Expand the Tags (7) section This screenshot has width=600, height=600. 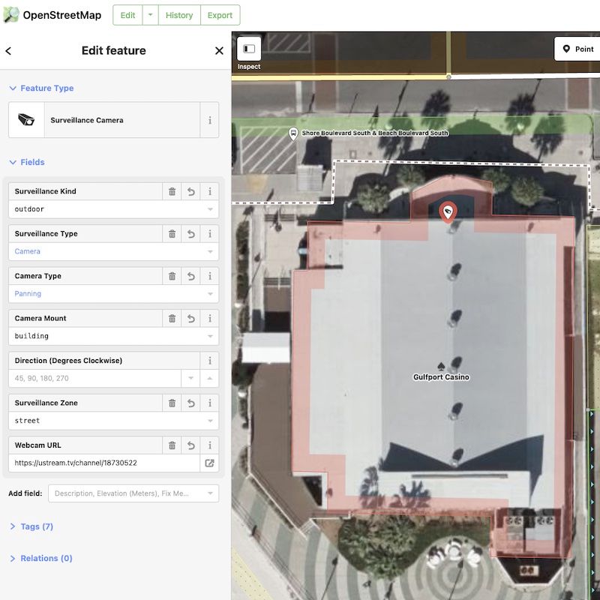pyautogui.click(x=31, y=526)
